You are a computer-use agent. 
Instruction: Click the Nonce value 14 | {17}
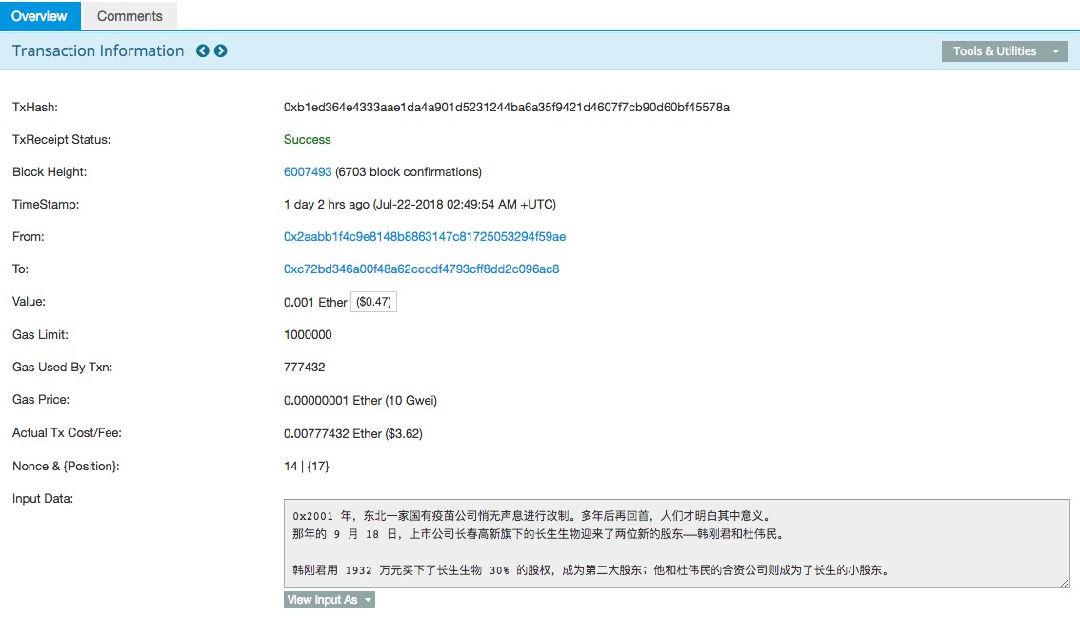coord(306,466)
